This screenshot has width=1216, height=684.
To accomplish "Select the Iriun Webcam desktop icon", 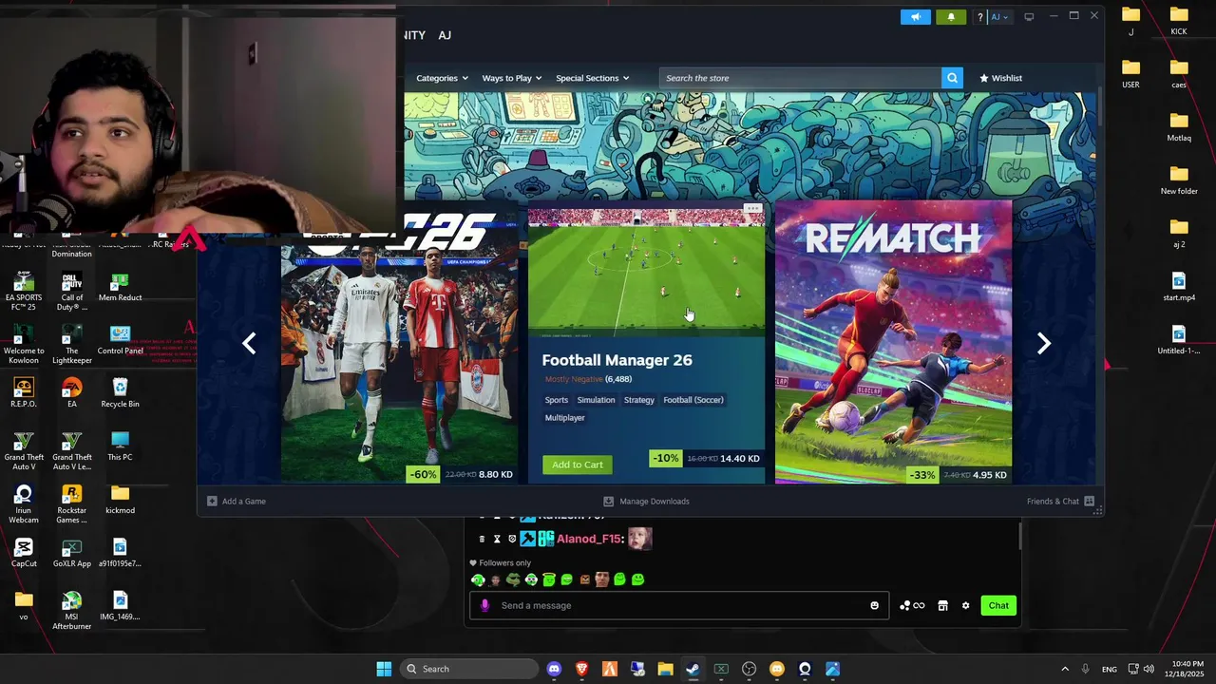I will [x=24, y=503].
